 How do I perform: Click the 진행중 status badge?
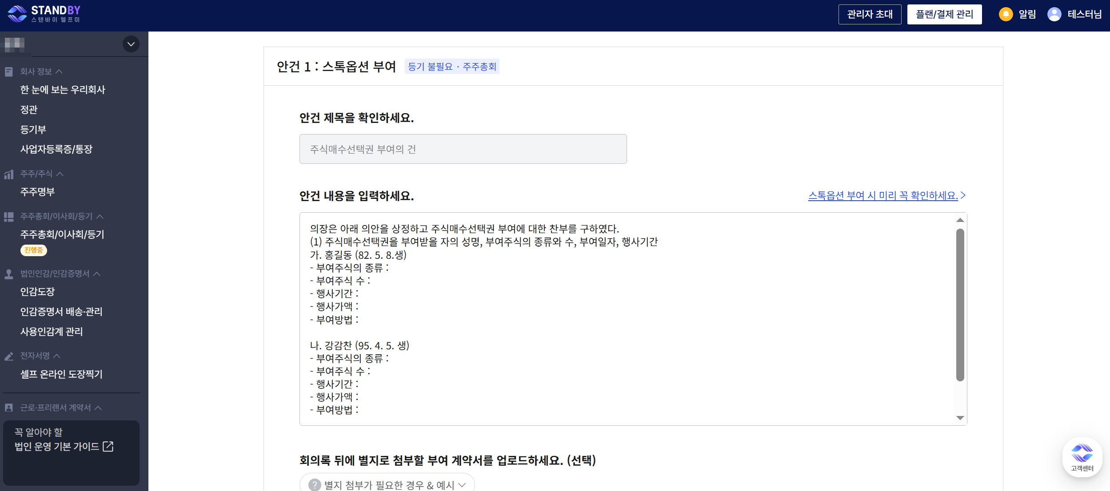pos(34,250)
